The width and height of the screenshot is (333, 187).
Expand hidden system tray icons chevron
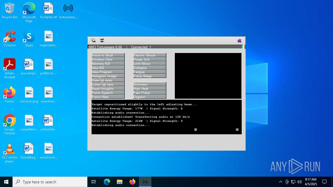[x=281, y=182]
